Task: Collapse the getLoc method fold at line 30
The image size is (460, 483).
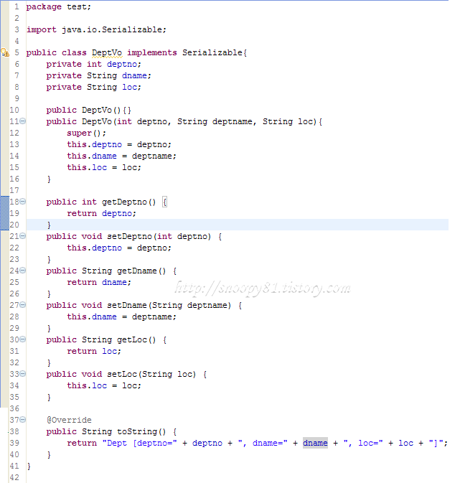Action: click(x=23, y=339)
